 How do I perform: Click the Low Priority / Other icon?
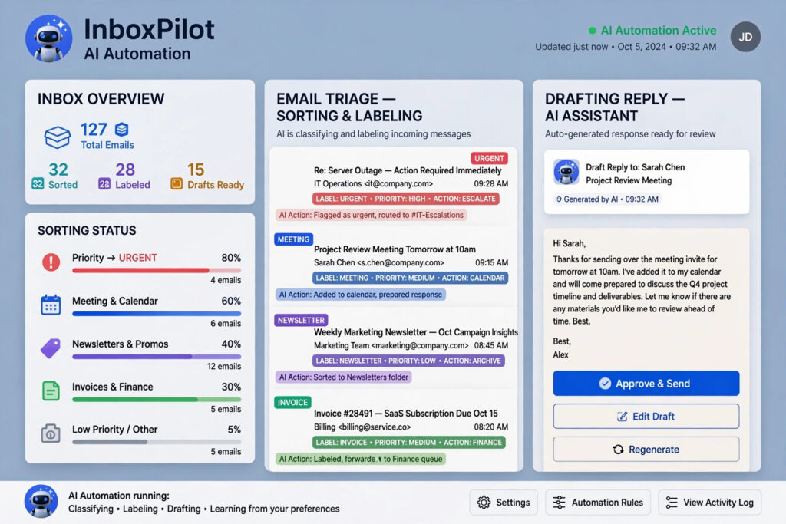click(51, 433)
